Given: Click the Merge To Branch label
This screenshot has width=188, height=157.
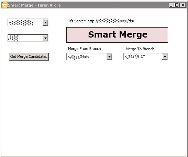Looking at the screenshot, I should pos(140,49).
